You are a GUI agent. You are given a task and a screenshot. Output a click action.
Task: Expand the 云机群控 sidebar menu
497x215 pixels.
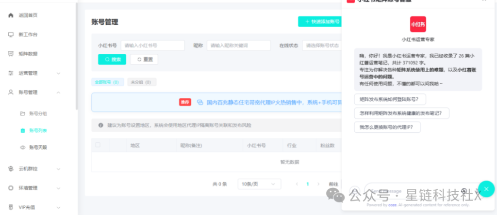pos(58,169)
